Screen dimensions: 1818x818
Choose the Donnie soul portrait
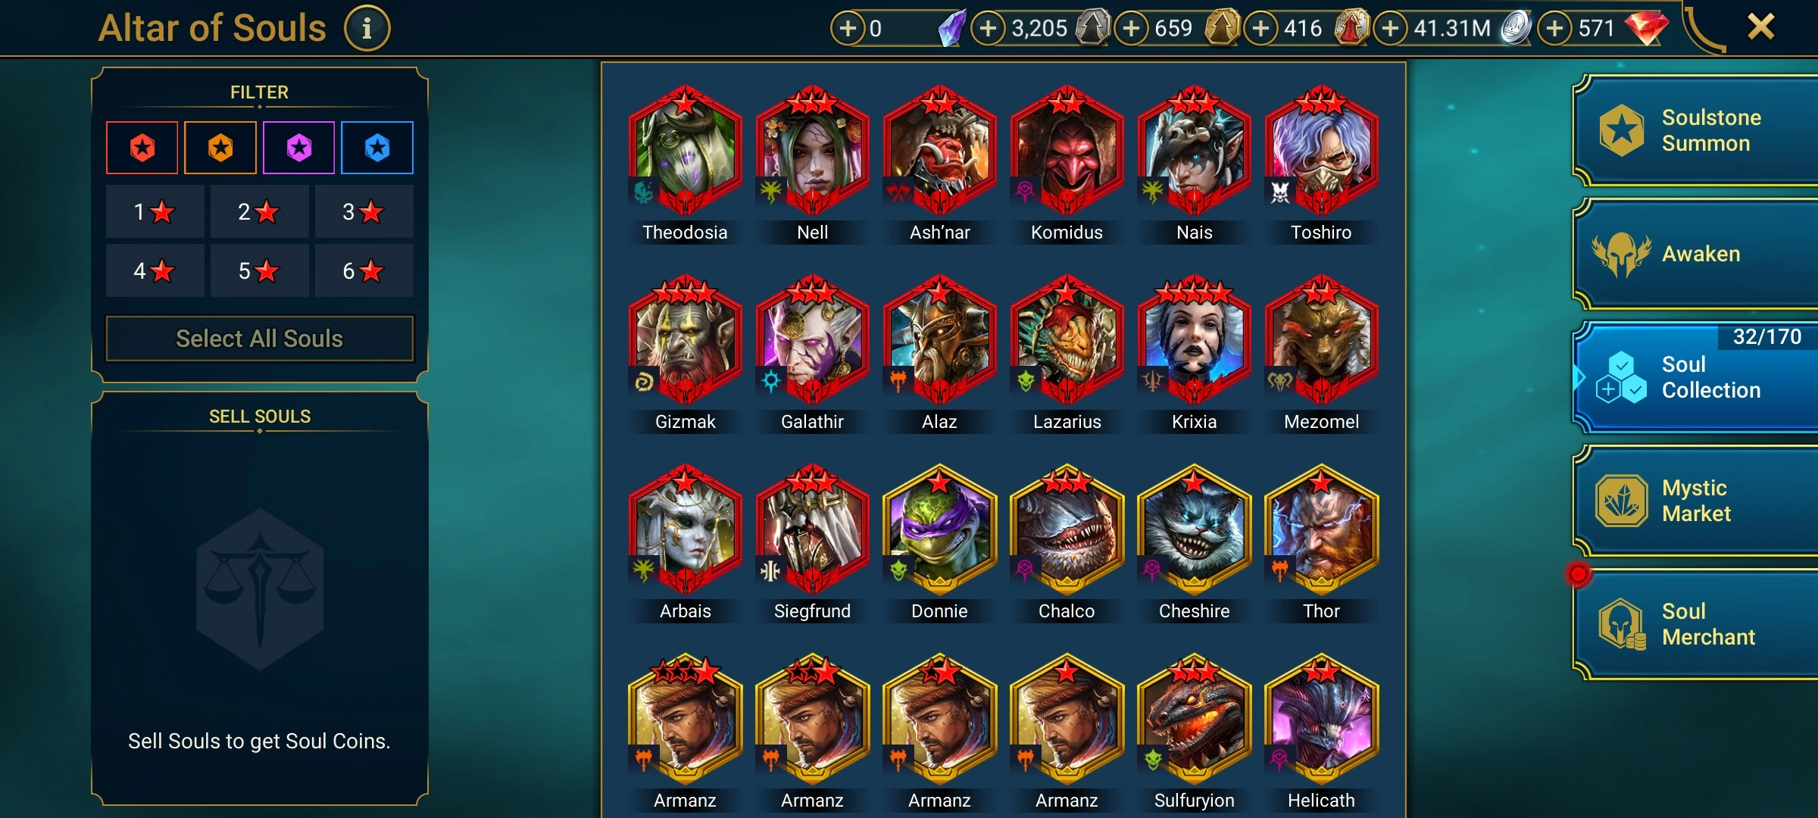coord(939,529)
